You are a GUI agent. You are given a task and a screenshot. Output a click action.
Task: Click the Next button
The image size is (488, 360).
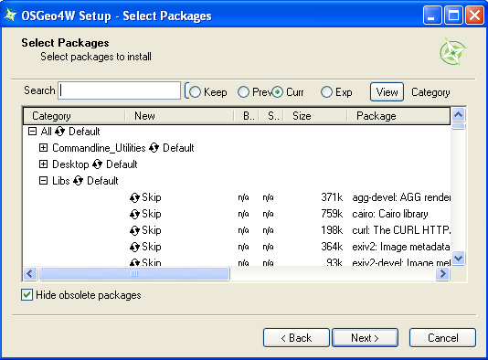[x=365, y=337]
